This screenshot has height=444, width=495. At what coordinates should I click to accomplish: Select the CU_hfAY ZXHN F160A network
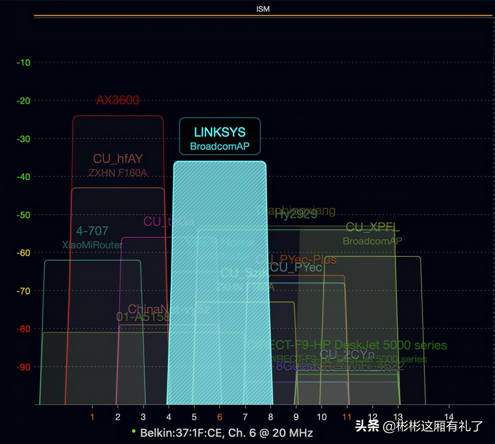118,164
